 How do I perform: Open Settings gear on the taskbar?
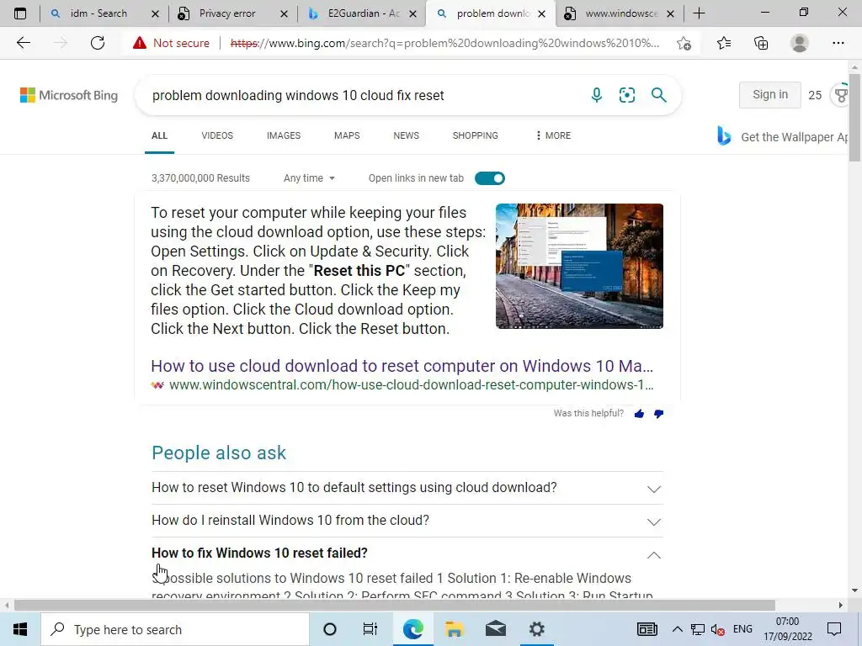pos(536,629)
